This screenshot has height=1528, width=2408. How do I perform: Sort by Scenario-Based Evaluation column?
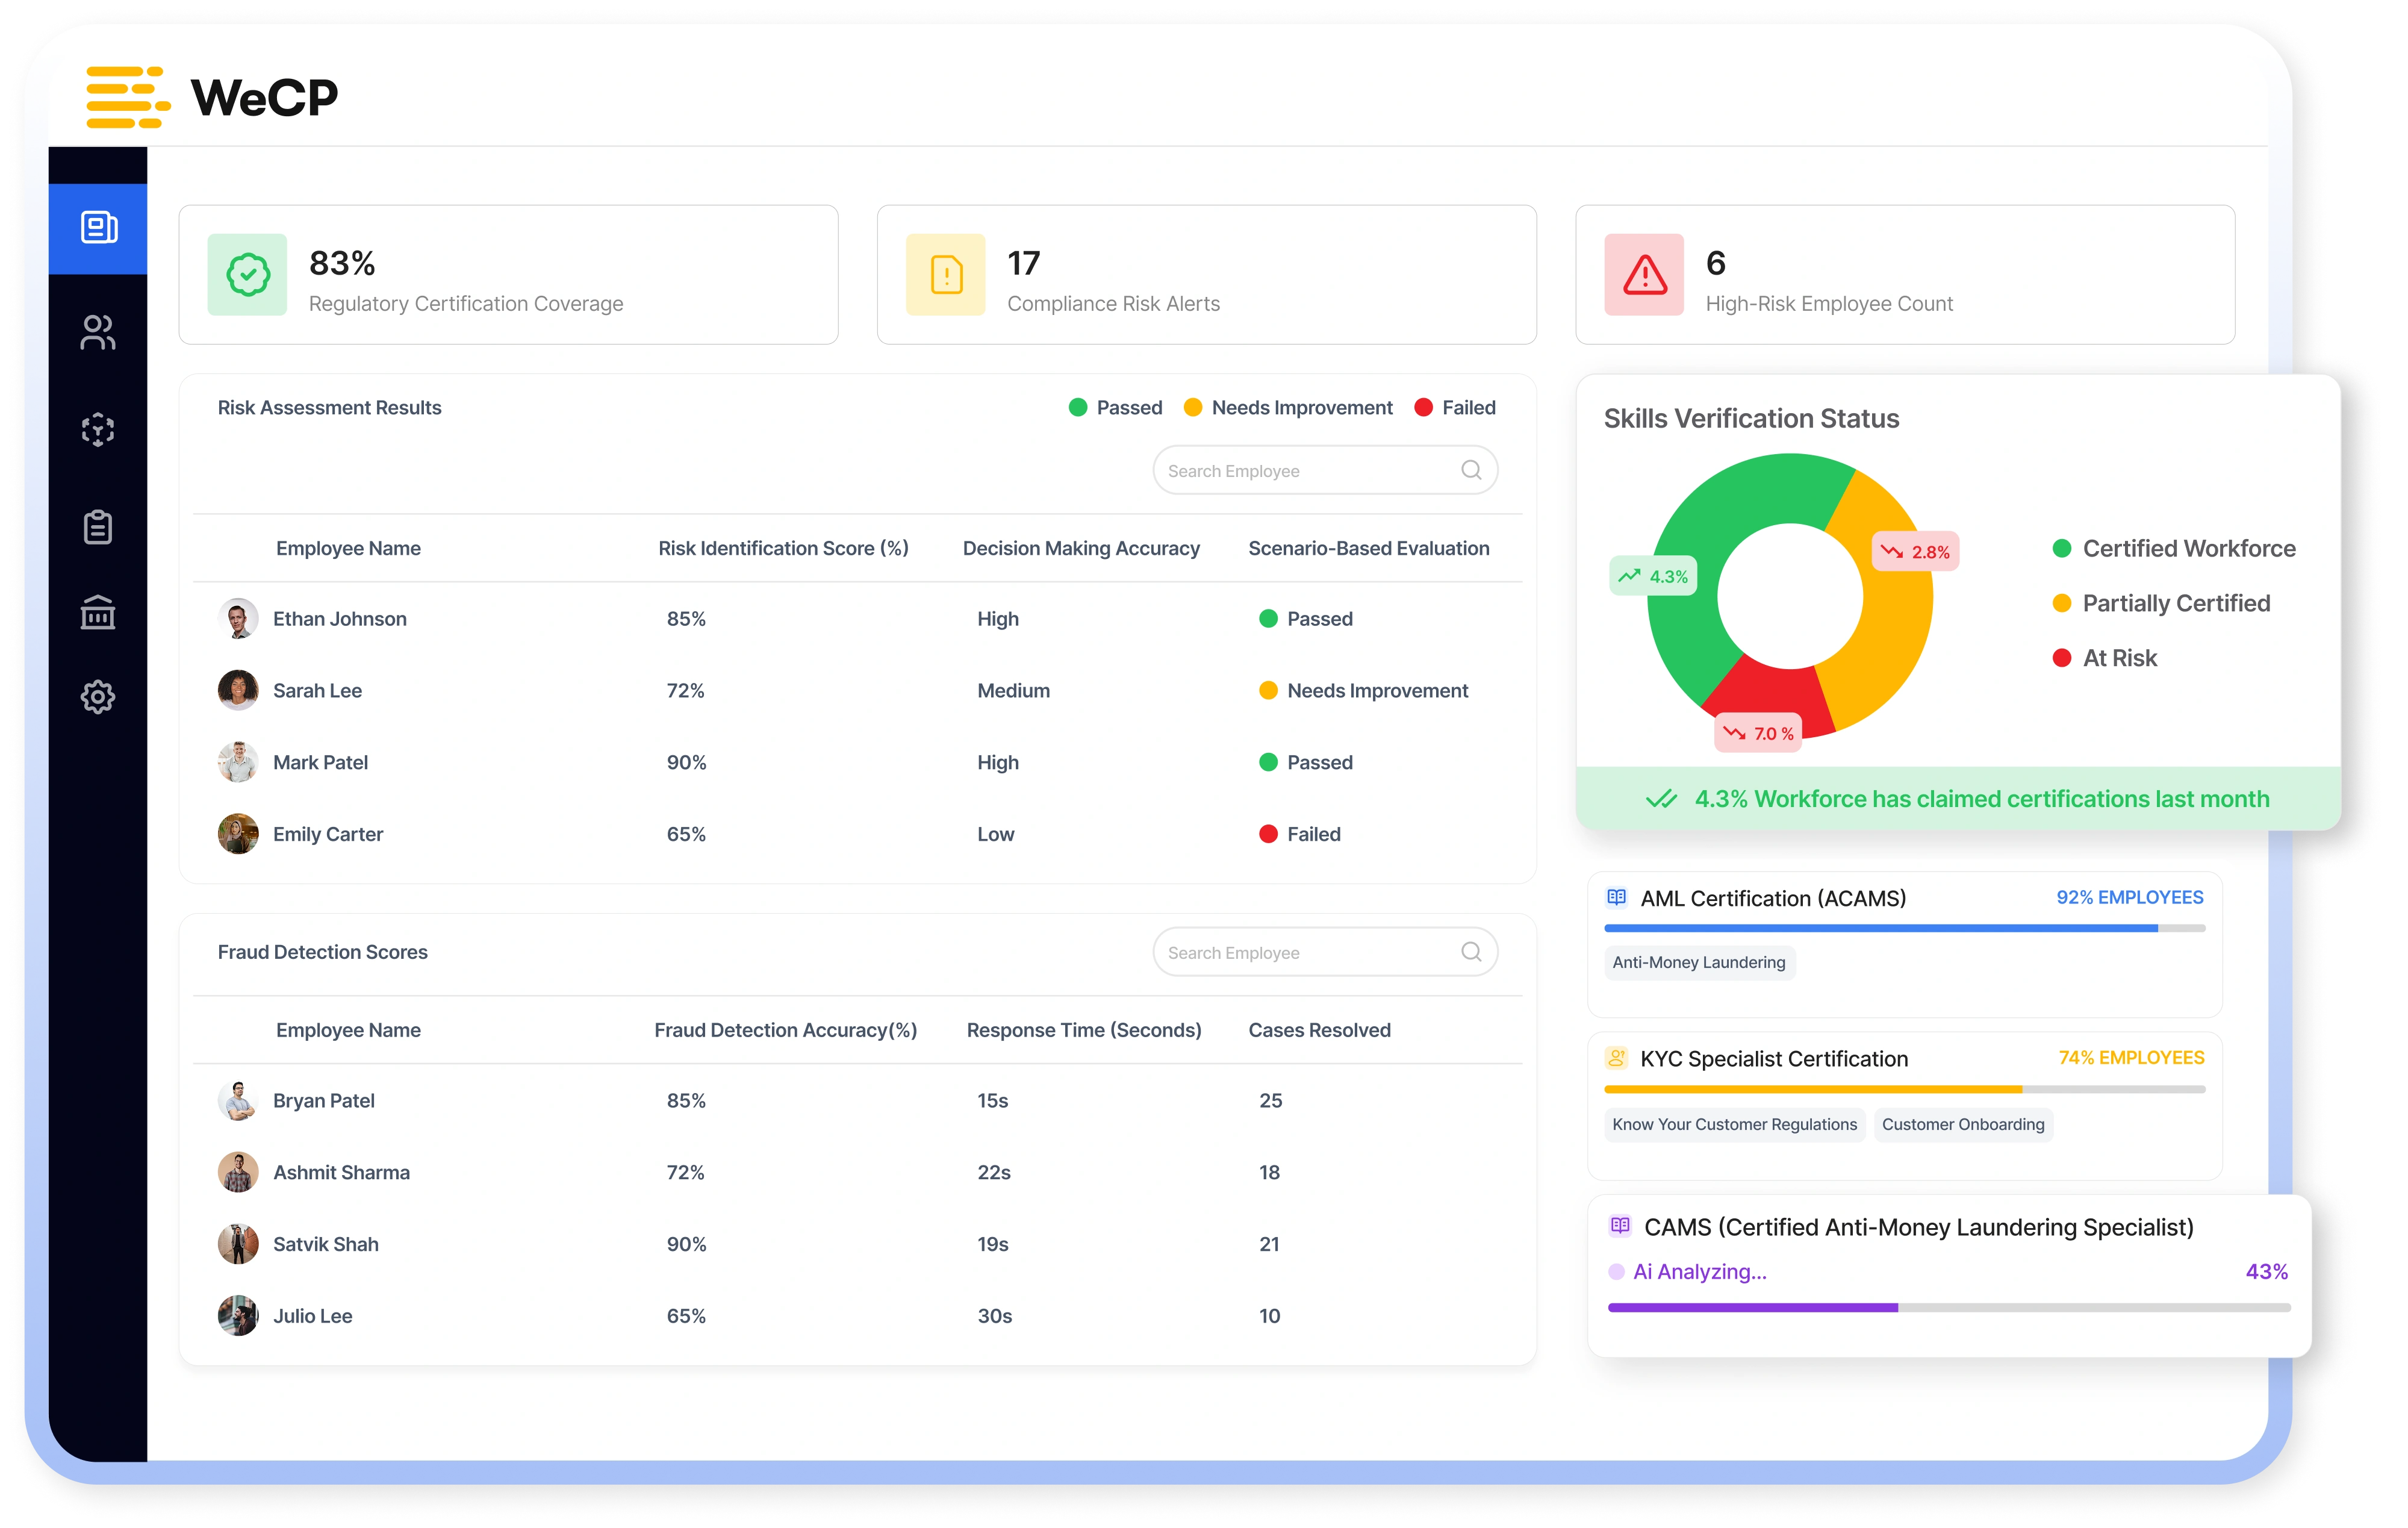point(1369,548)
